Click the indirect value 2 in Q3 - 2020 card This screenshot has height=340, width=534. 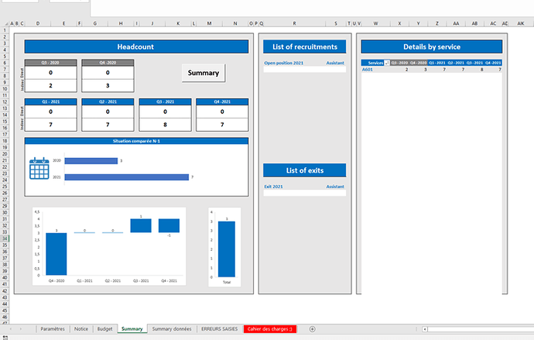click(x=50, y=85)
